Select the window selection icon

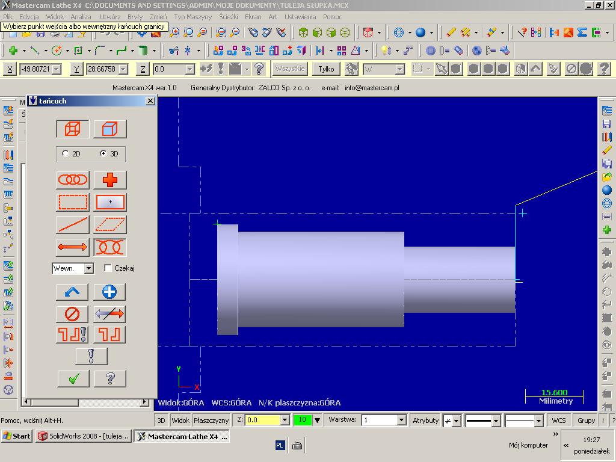point(73,202)
